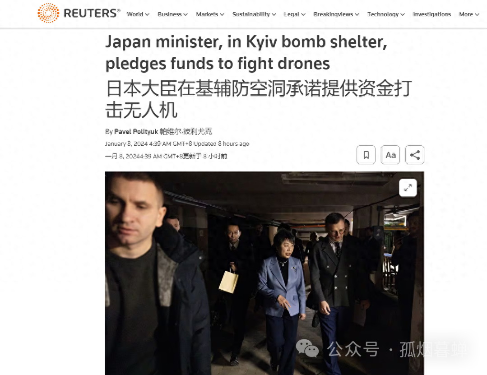Screen dimensions: 487x375
Task: Expand the Technology dropdown
Action: (x=386, y=14)
